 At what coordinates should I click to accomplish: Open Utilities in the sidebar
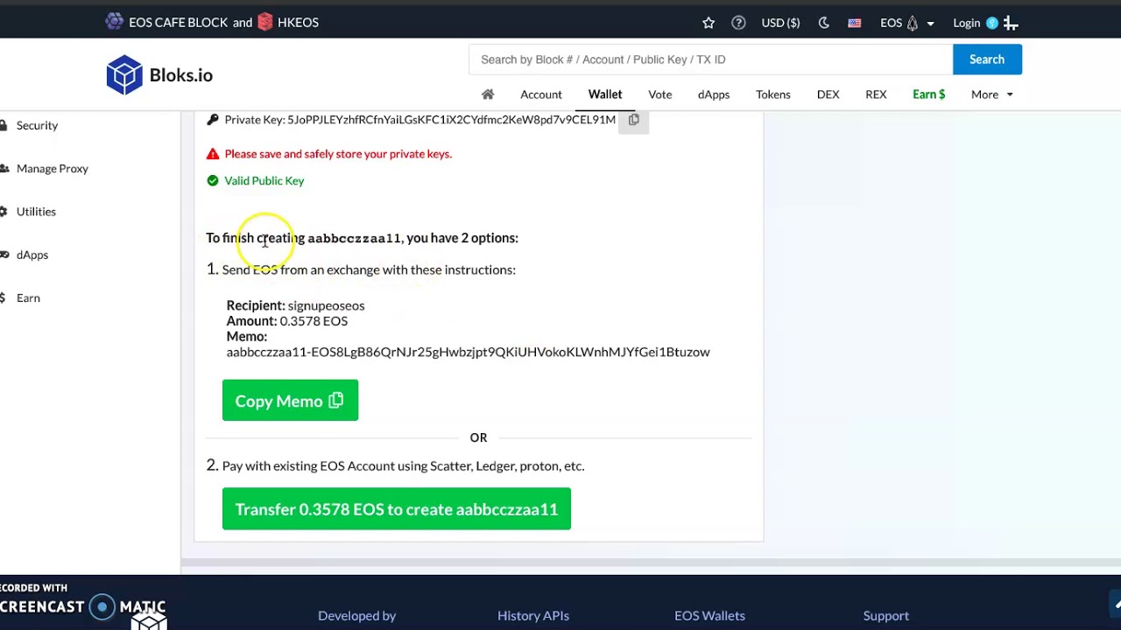[x=36, y=212]
